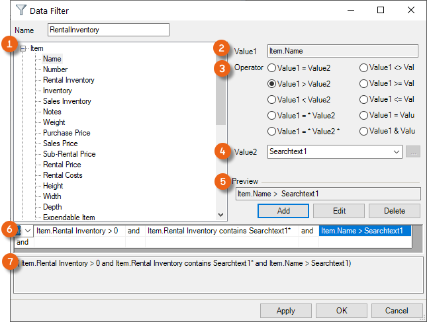
Task: Select 'Purchase Price' in the field tree
Action: [x=66, y=133]
